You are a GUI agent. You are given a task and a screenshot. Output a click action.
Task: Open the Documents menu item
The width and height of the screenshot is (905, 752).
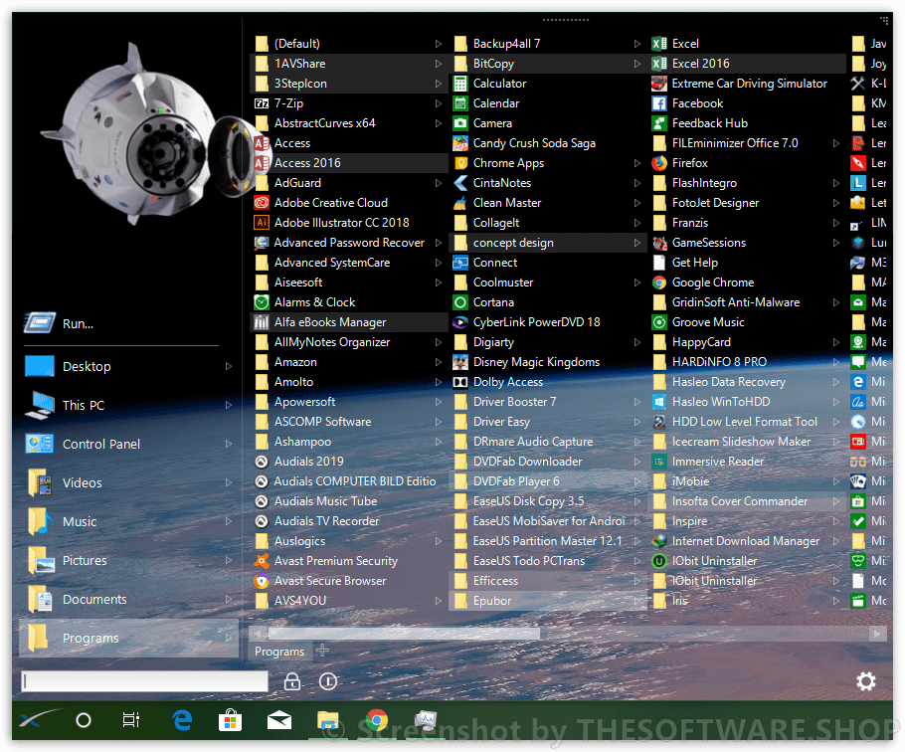128,599
